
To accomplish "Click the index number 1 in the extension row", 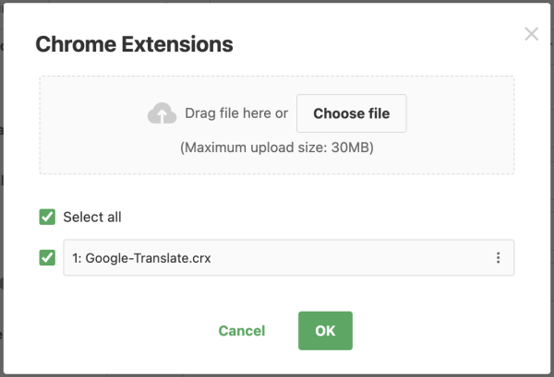I will click(76, 258).
